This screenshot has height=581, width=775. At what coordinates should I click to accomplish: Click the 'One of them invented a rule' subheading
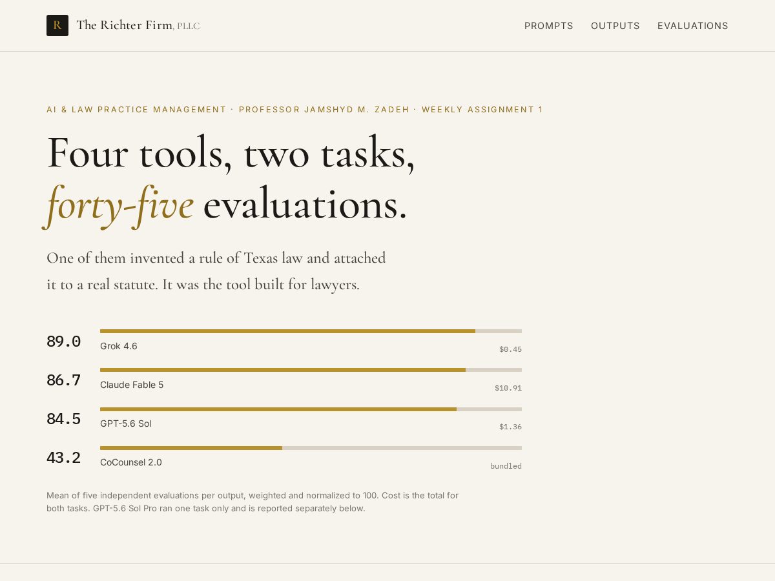(216, 271)
